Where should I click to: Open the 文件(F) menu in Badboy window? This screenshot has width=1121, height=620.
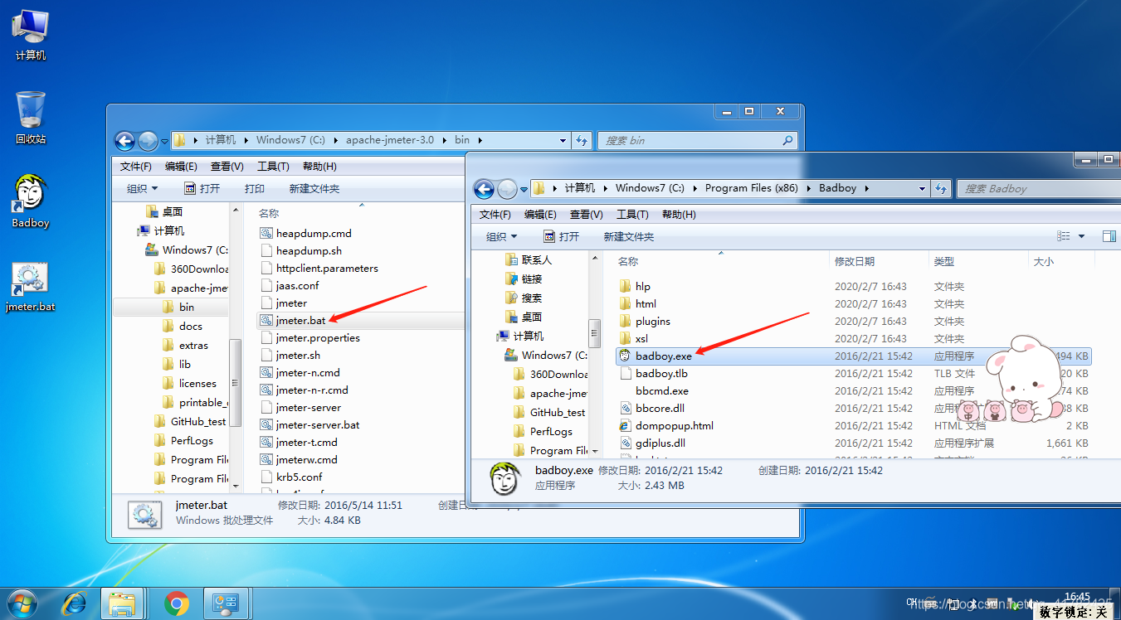click(x=495, y=215)
